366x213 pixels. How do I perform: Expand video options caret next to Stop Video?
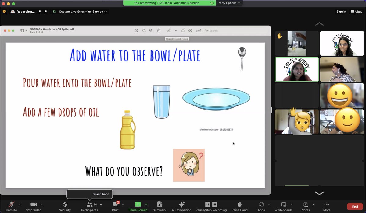point(41,204)
